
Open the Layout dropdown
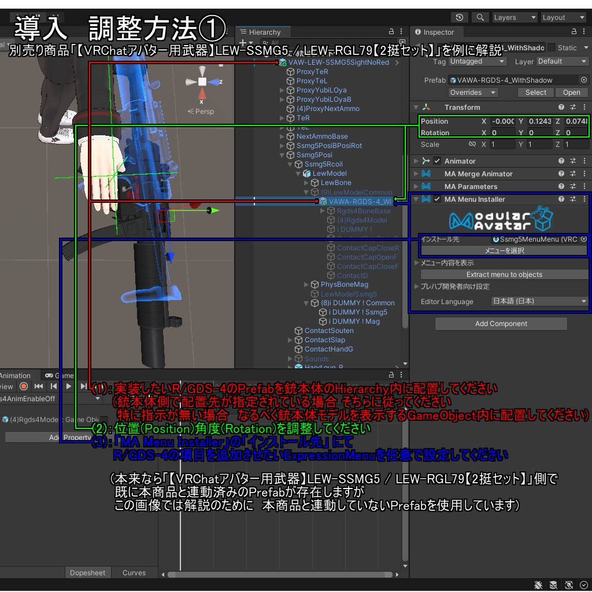pyautogui.click(x=563, y=17)
